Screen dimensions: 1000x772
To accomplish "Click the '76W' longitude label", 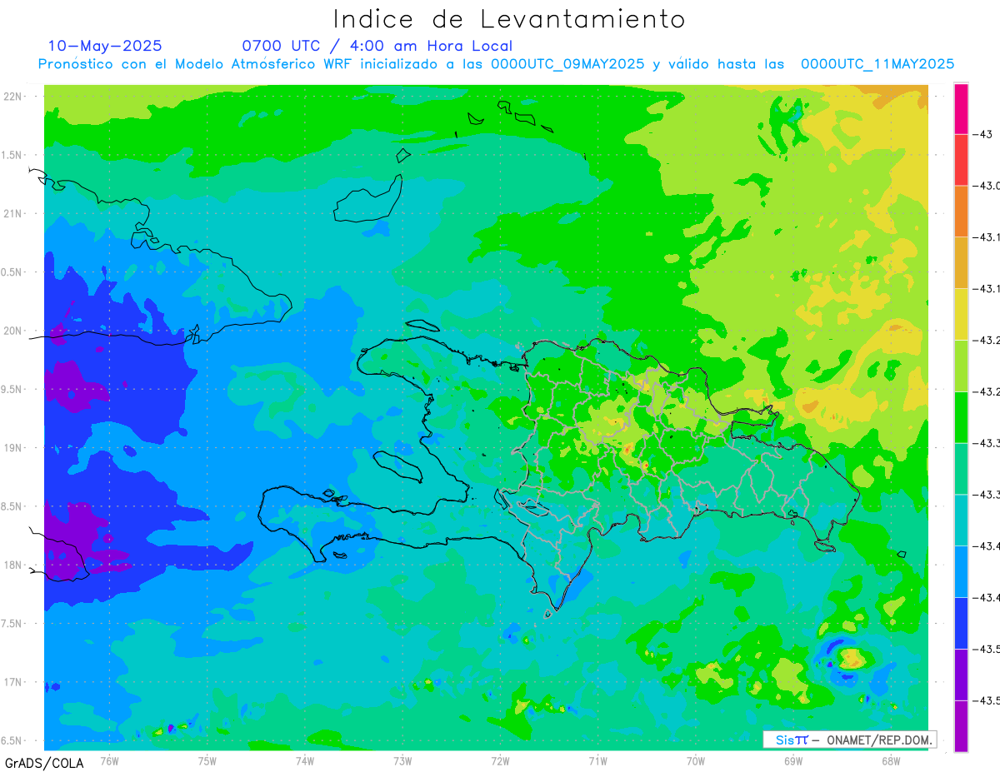I will [x=109, y=760].
